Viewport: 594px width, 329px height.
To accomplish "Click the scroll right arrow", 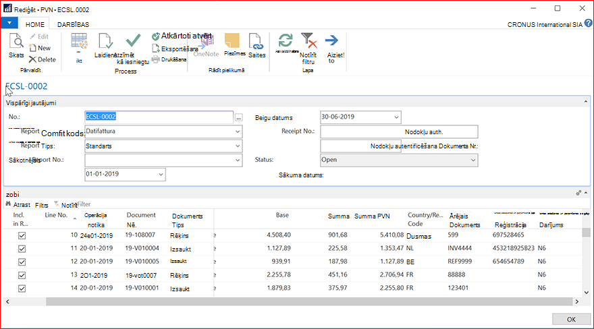I will (577, 301).
